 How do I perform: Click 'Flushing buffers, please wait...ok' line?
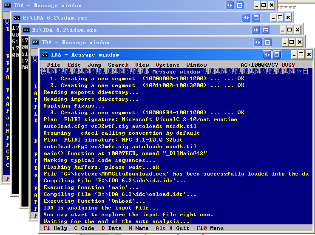(x=101, y=167)
